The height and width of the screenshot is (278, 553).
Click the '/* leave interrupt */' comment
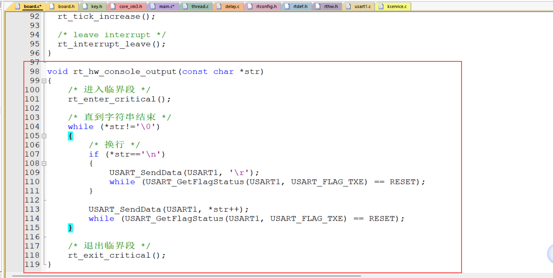point(112,35)
